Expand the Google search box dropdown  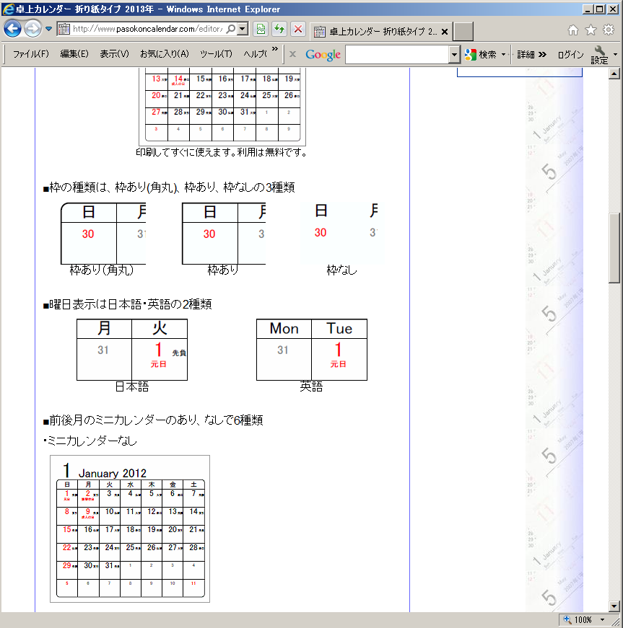[454, 55]
